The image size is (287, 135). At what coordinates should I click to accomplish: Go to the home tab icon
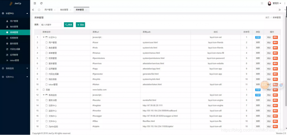39,10
